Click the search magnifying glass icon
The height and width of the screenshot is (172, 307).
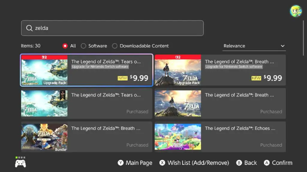pos(29,28)
